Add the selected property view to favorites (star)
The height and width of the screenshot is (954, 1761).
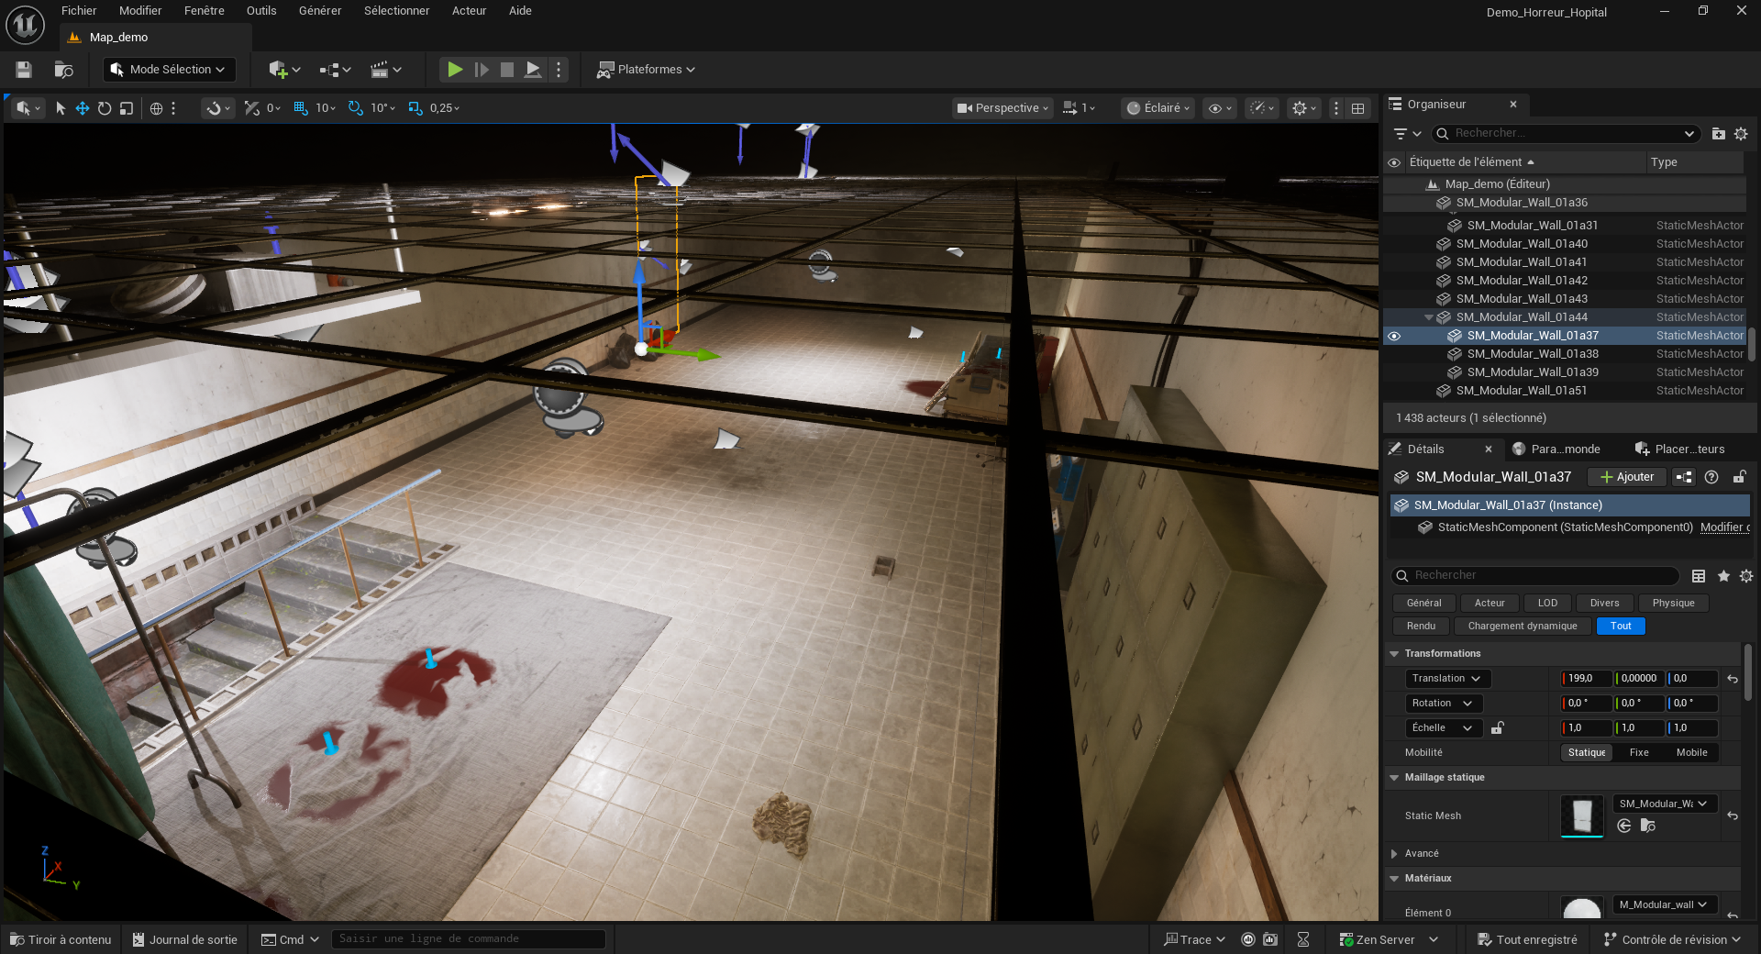[x=1723, y=576]
